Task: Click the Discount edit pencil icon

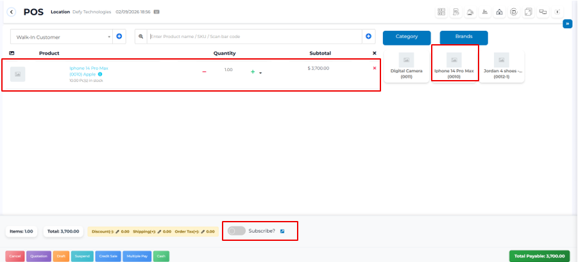Action: pos(117,231)
